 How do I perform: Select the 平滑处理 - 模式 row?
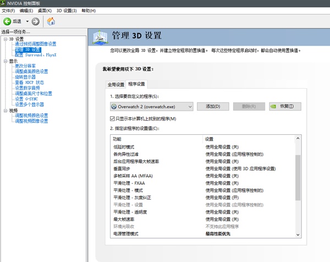click(x=202, y=190)
